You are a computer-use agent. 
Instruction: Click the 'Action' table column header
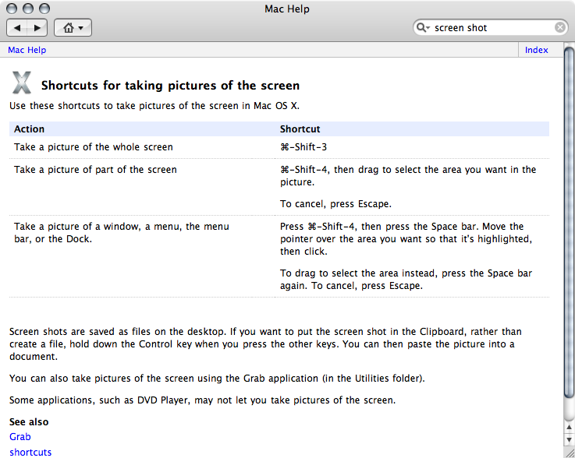[30, 129]
